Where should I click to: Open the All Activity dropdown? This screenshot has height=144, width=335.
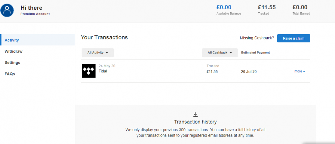point(97,53)
